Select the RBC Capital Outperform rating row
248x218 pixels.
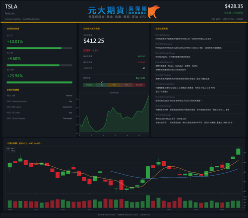[39, 107]
